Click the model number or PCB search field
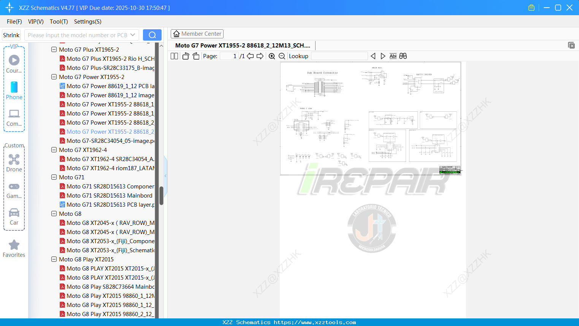 [x=78, y=35]
